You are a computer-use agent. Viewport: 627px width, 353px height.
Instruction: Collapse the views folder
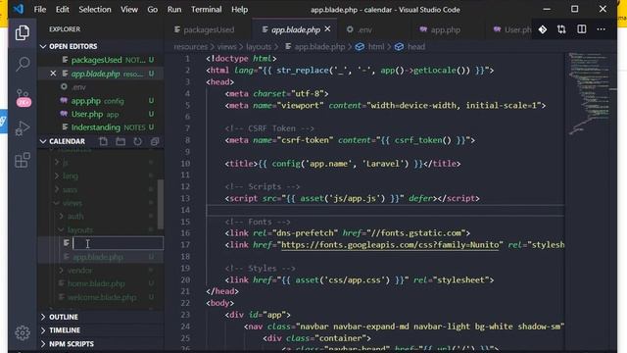click(x=72, y=203)
